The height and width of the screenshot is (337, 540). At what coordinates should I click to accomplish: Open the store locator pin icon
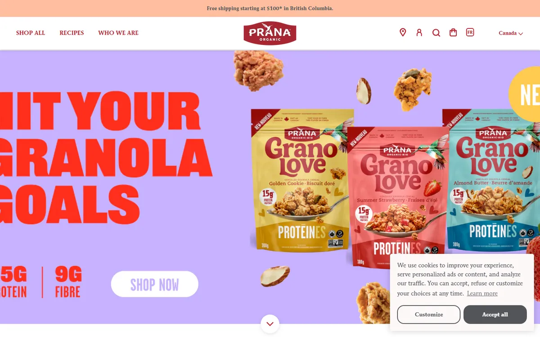403,32
